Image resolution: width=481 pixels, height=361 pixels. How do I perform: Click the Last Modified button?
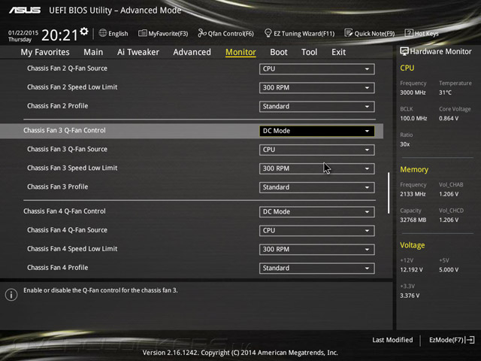392,340
